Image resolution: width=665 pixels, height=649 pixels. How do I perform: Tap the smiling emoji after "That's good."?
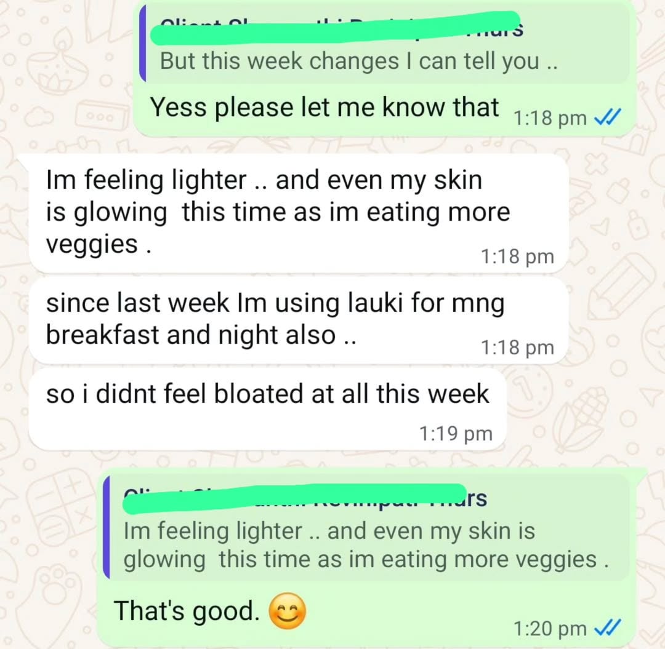287,611
